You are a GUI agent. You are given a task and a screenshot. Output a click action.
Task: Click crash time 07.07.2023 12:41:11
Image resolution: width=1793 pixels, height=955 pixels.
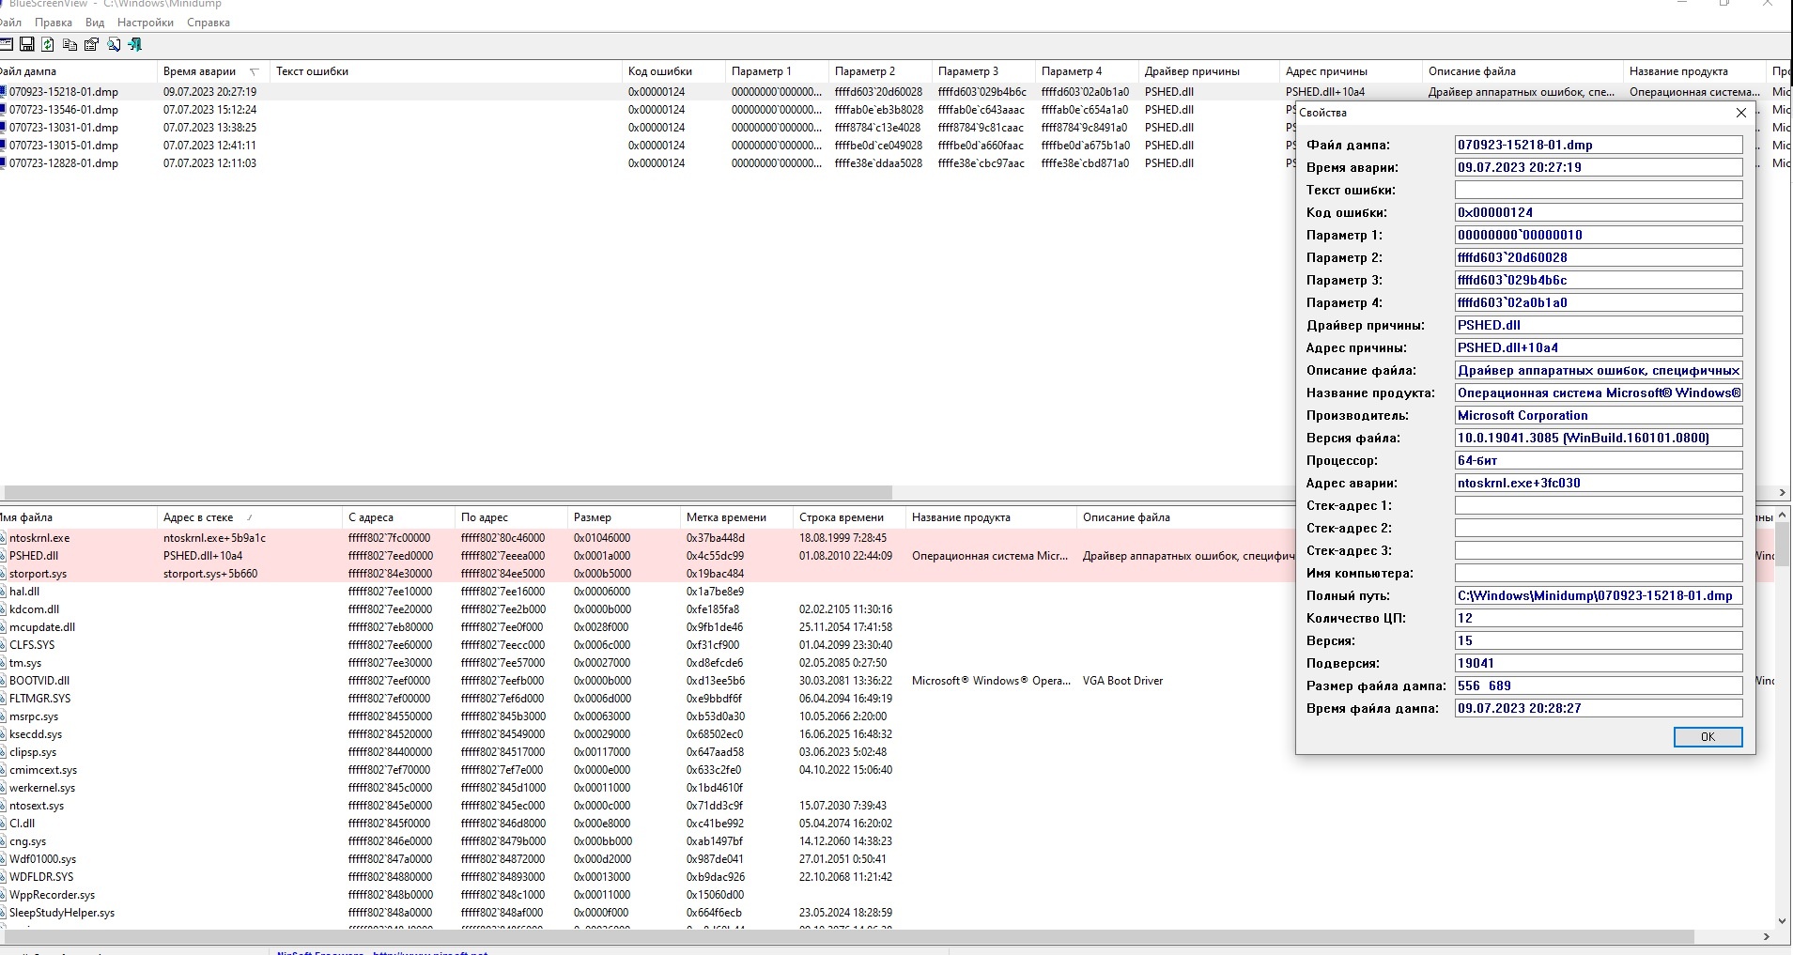[x=209, y=146]
